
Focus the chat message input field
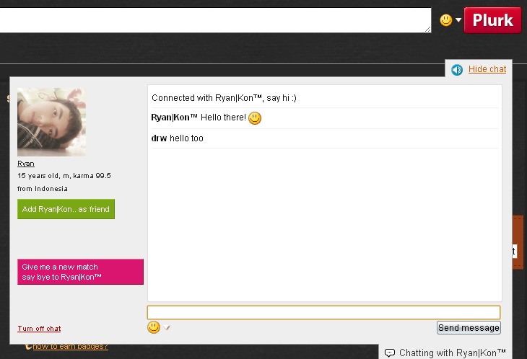pyautogui.click(x=323, y=312)
